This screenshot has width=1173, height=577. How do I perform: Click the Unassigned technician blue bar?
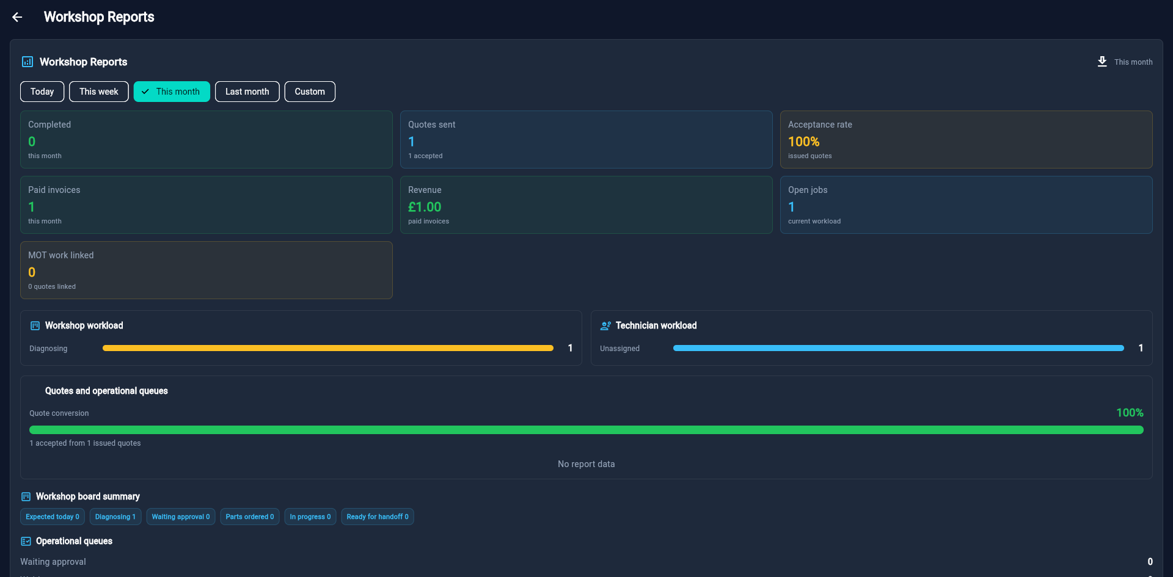tap(899, 348)
